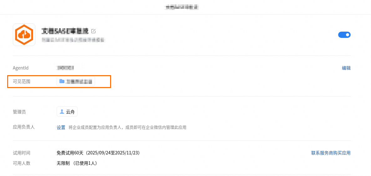Select the 云舟 administrator chip
This screenshot has width=371, height=176.
pos(67,111)
